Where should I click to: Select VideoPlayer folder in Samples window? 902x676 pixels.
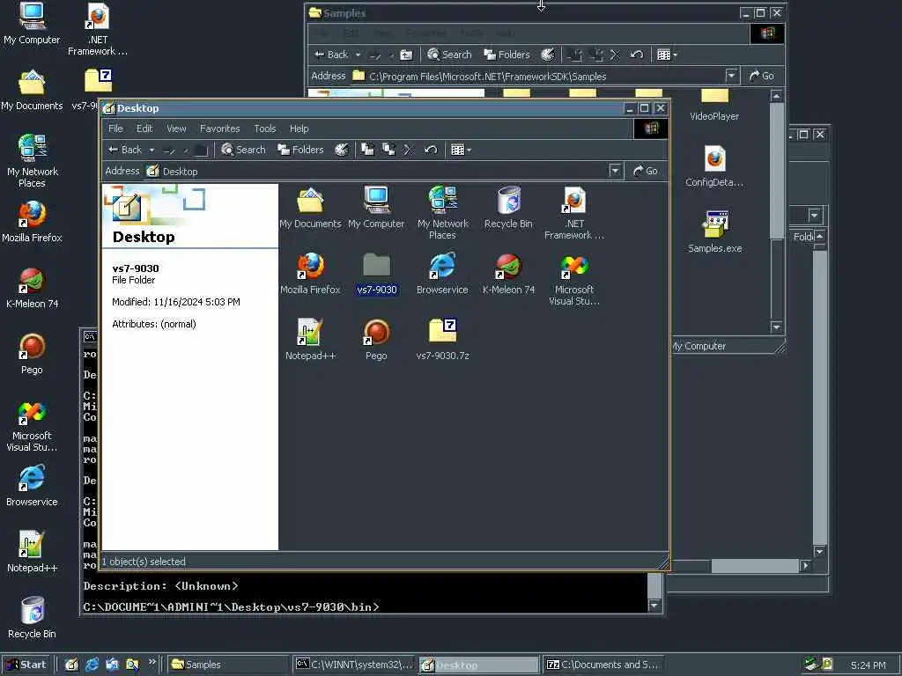point(714,106)
